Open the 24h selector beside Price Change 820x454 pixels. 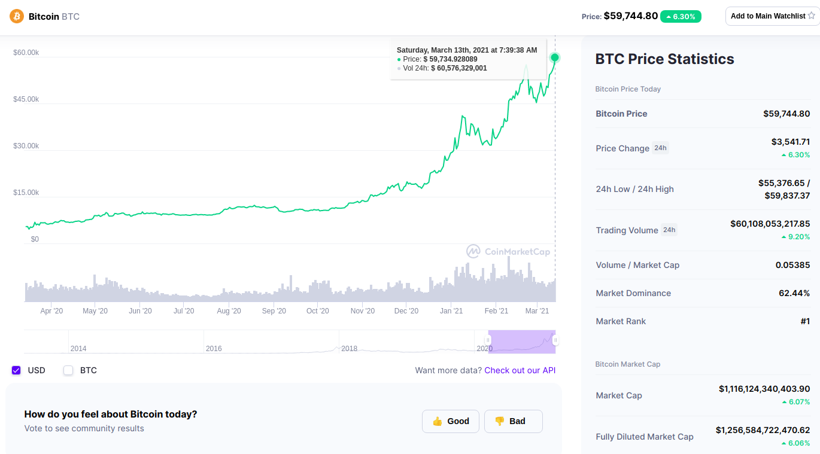[660, 148]
